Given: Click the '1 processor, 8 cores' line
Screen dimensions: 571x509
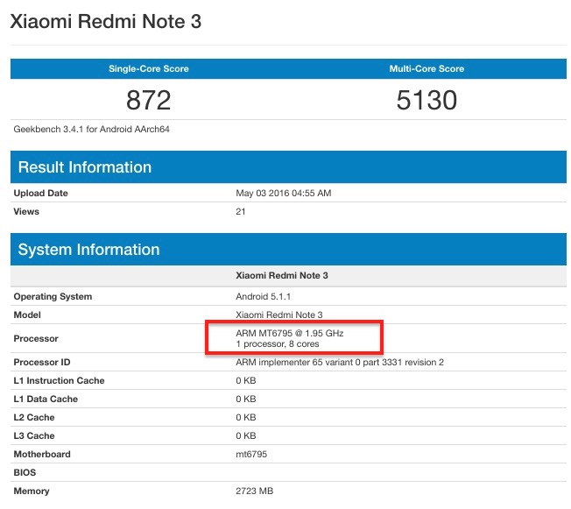Looking at the screenshot, I should click(278, 344).
